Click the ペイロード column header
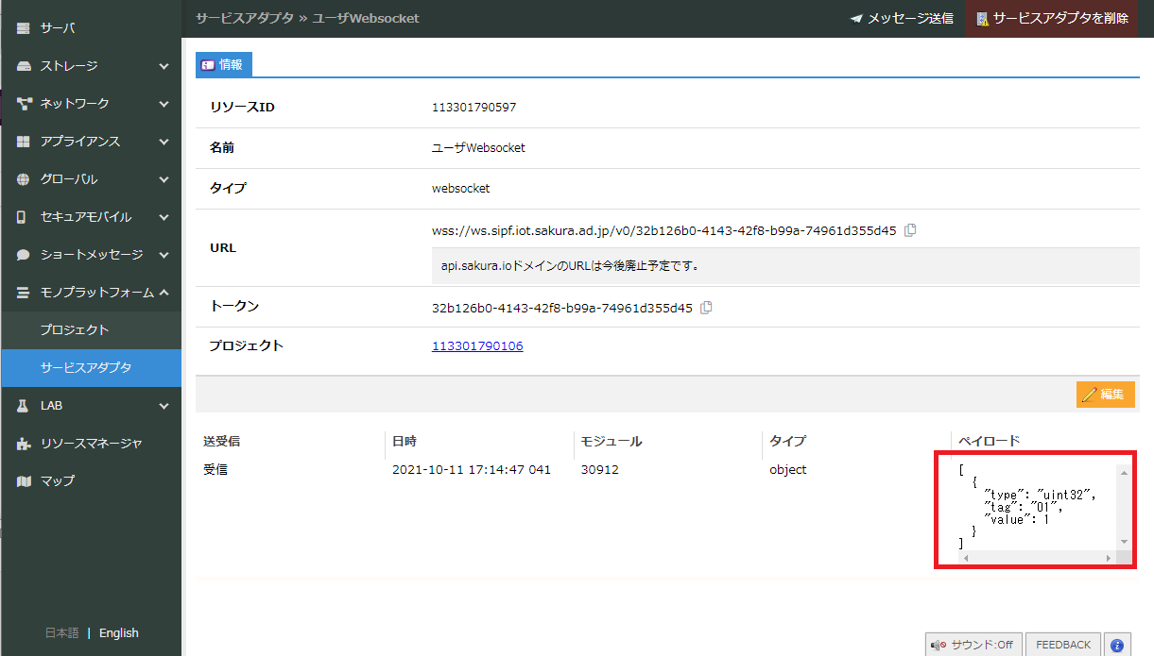The height and width of the screenshot is (656, 1154). click(990, 442)
